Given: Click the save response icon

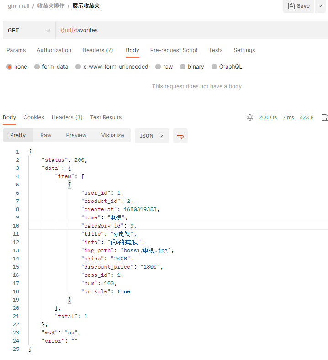Looking at the screenshot, I should tap(324, 117).
